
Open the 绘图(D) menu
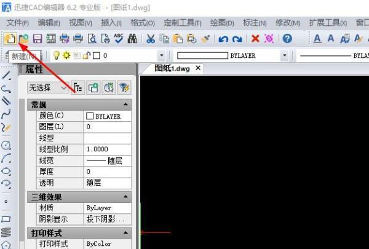pos(222,23)
